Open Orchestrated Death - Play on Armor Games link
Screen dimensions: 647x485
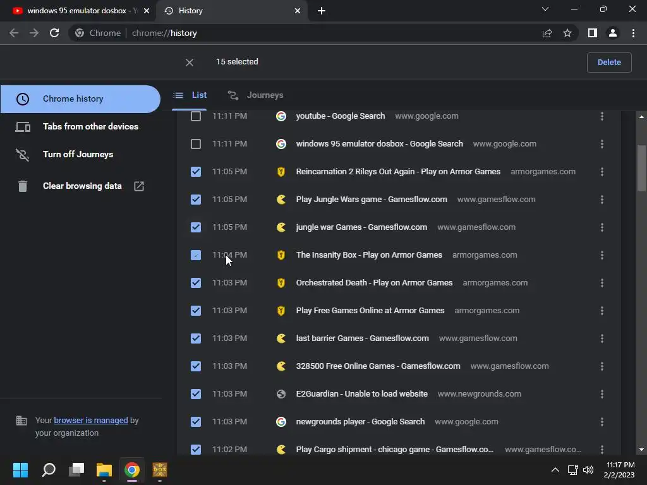(x=374, y=283)
